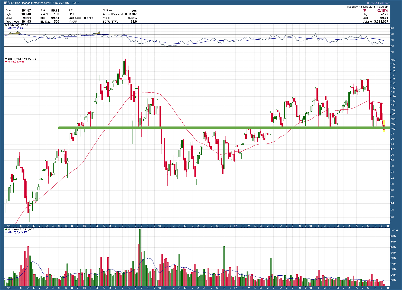Click the 100M label on the volume axis
This screenshot has width=402, height=290.
point(394,231)
